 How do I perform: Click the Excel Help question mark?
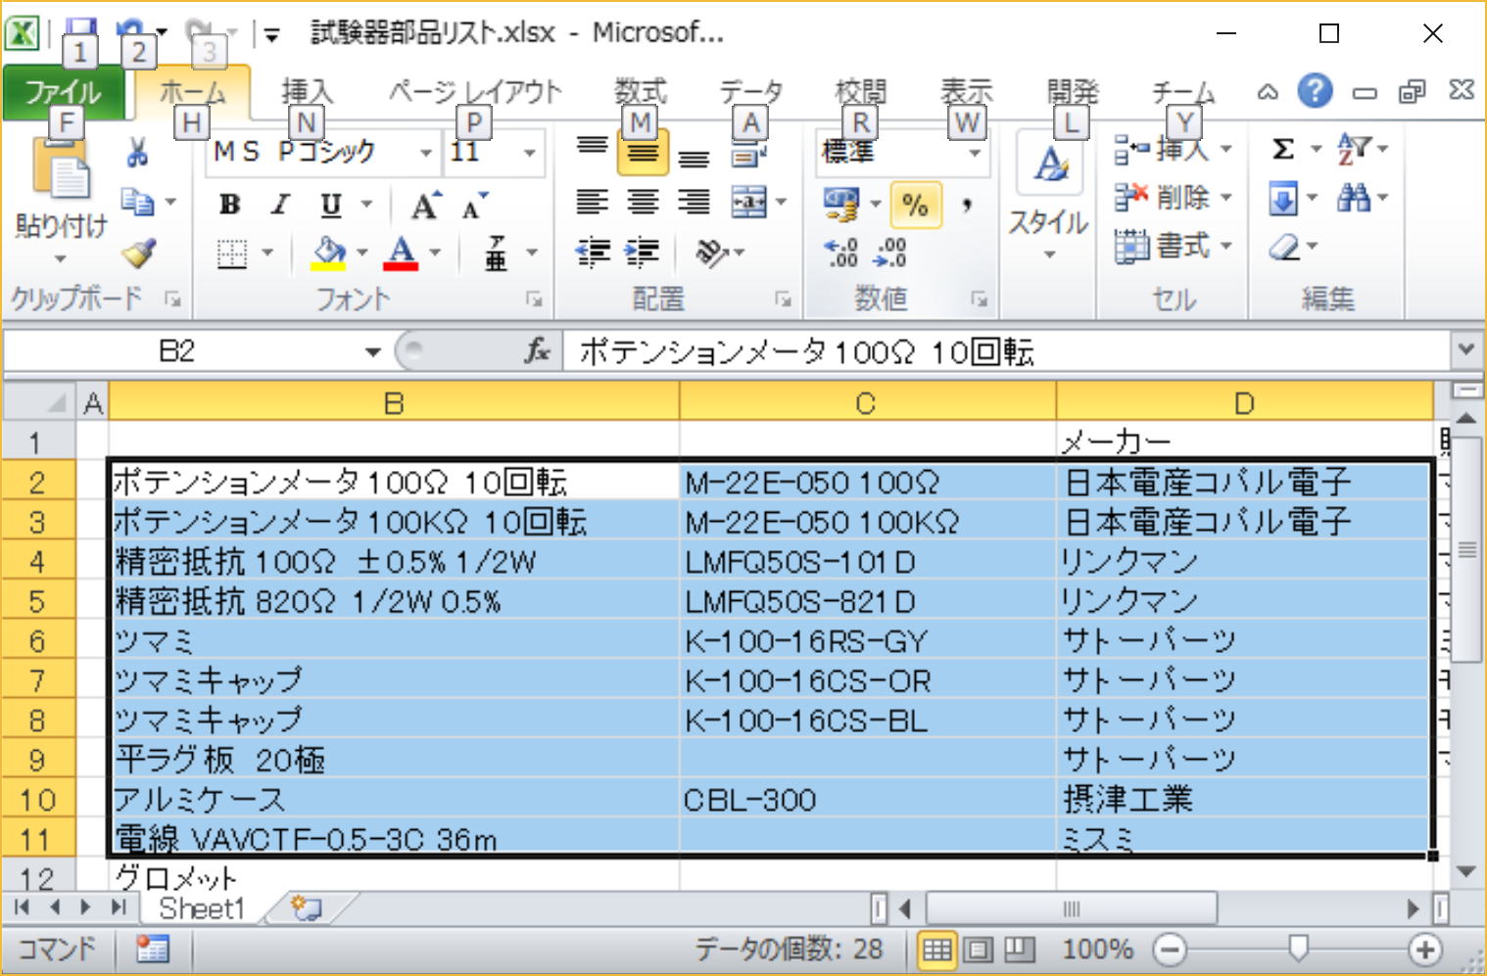pyautogui.click(x=1315, y=91)
